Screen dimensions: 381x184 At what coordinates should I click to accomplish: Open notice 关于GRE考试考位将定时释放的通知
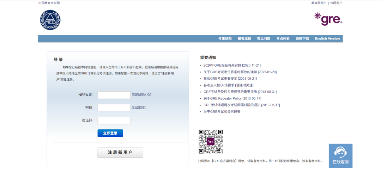(x=240, y=72)
